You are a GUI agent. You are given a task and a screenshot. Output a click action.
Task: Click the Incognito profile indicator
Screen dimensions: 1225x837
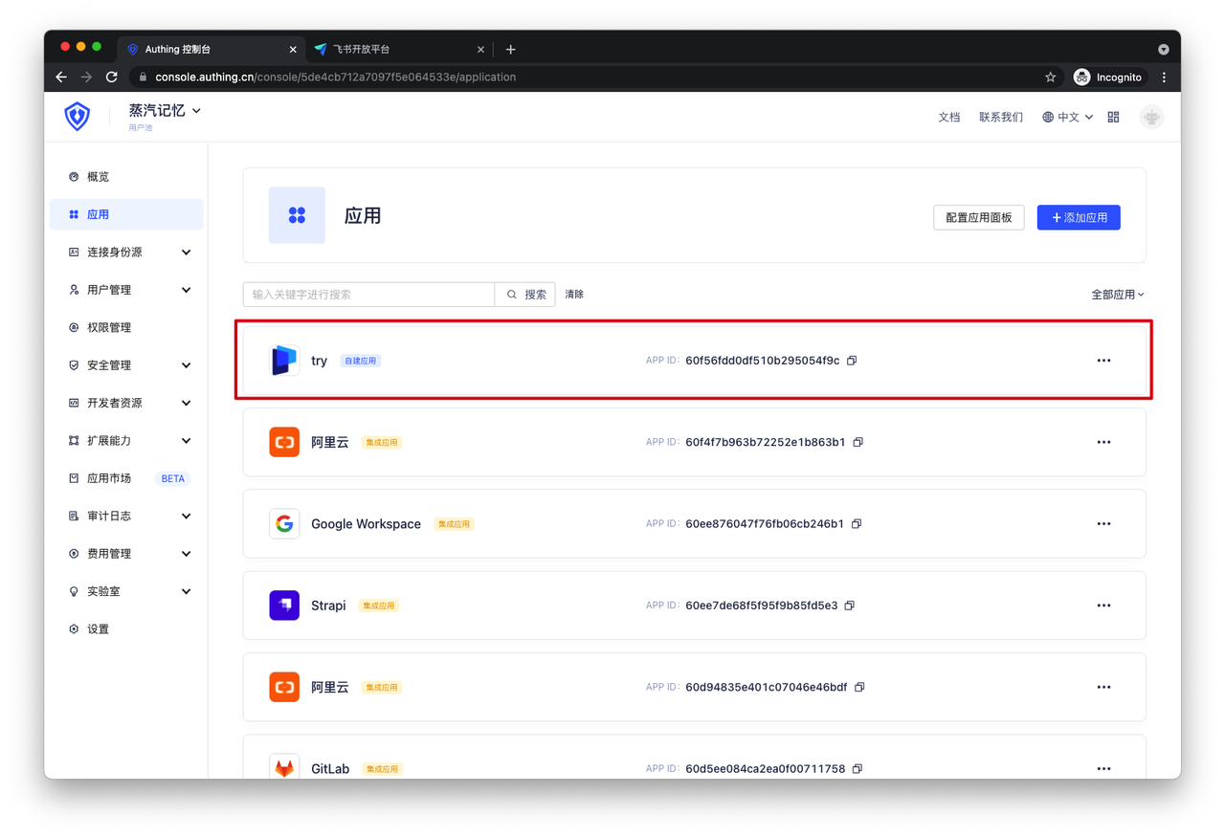[1108, 77]
